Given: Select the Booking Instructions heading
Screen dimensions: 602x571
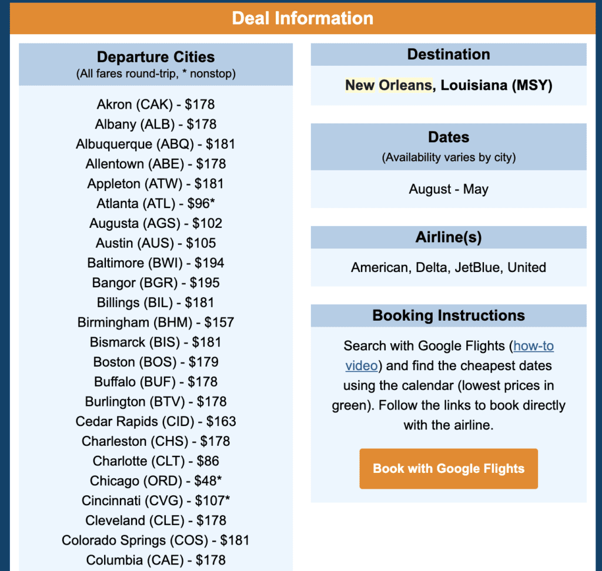Looking at the screenshot, I should (448, 315).
